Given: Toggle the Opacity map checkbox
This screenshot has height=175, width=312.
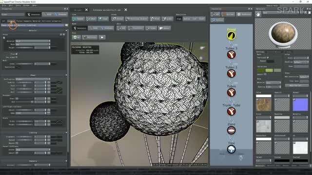Looking at the screenshot, I should 275,99.
